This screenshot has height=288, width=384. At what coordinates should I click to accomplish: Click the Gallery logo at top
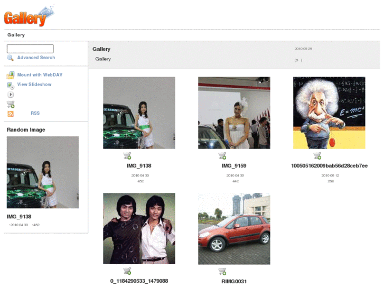point(29,16)
